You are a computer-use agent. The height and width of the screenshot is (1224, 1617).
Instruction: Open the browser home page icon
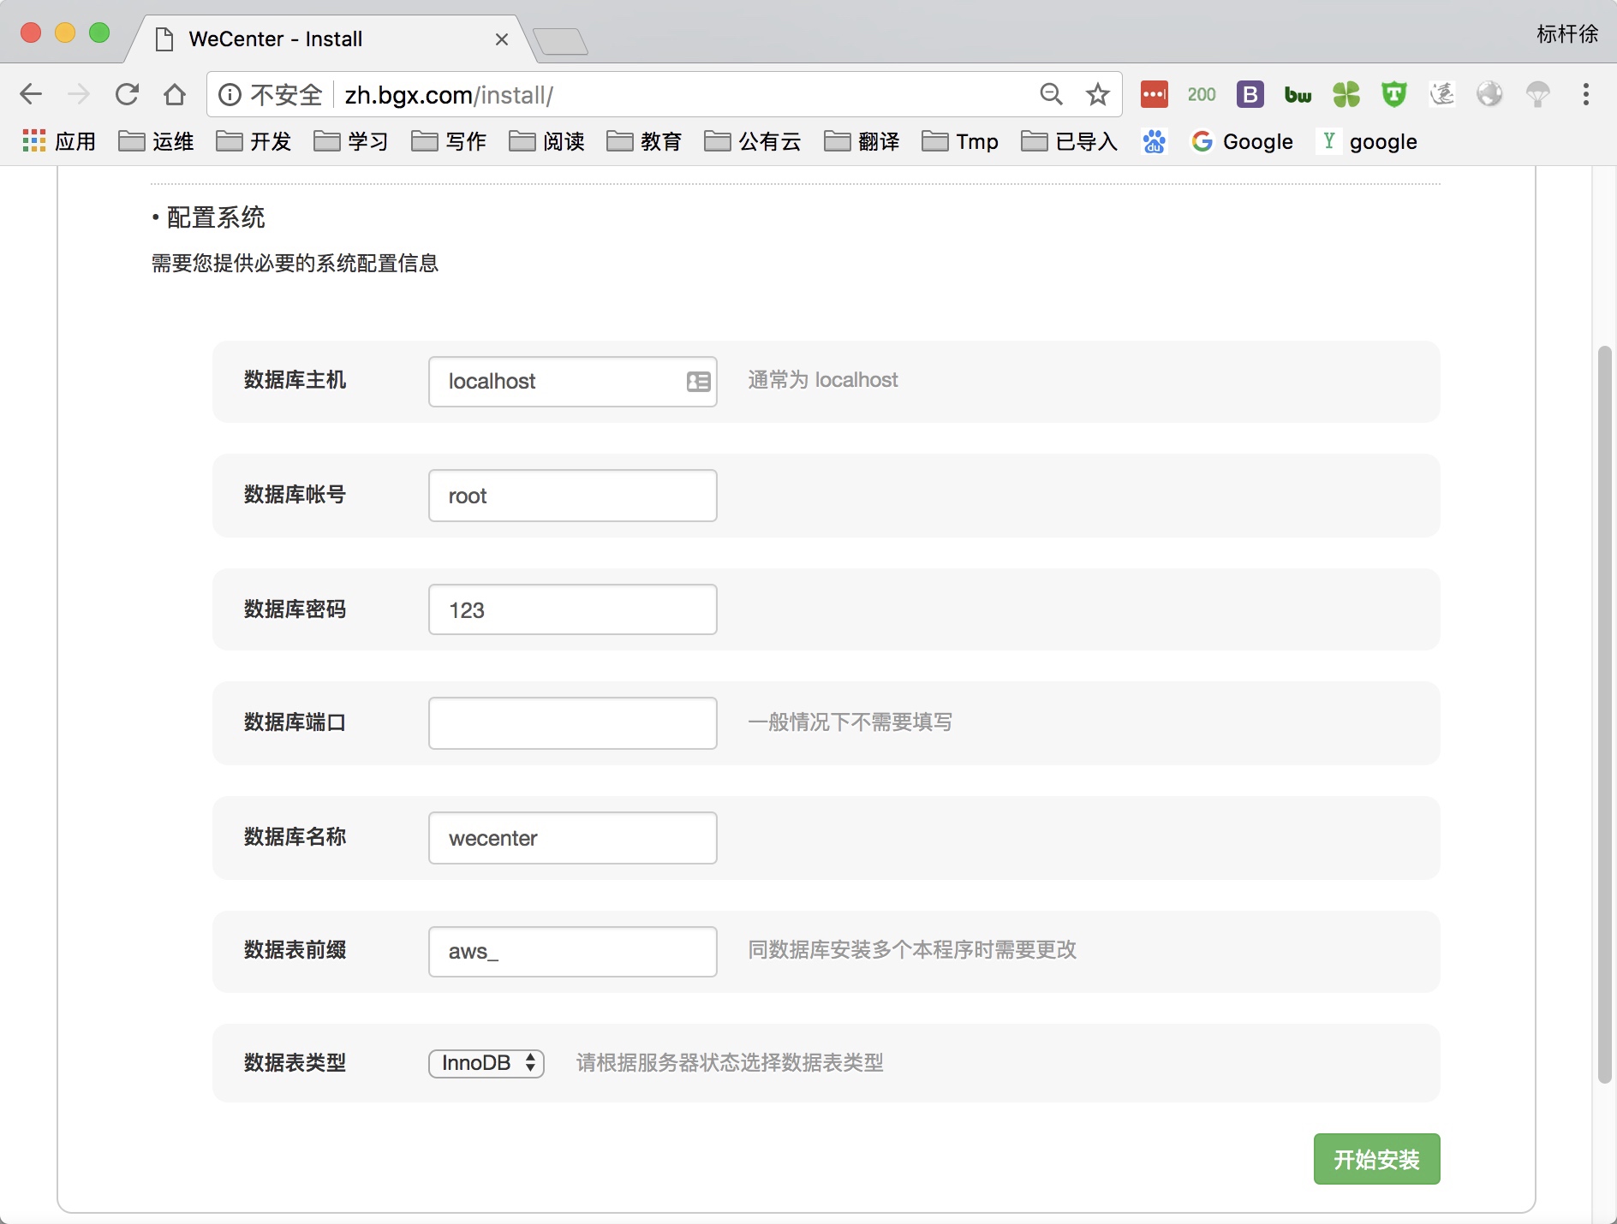point(175,94)
